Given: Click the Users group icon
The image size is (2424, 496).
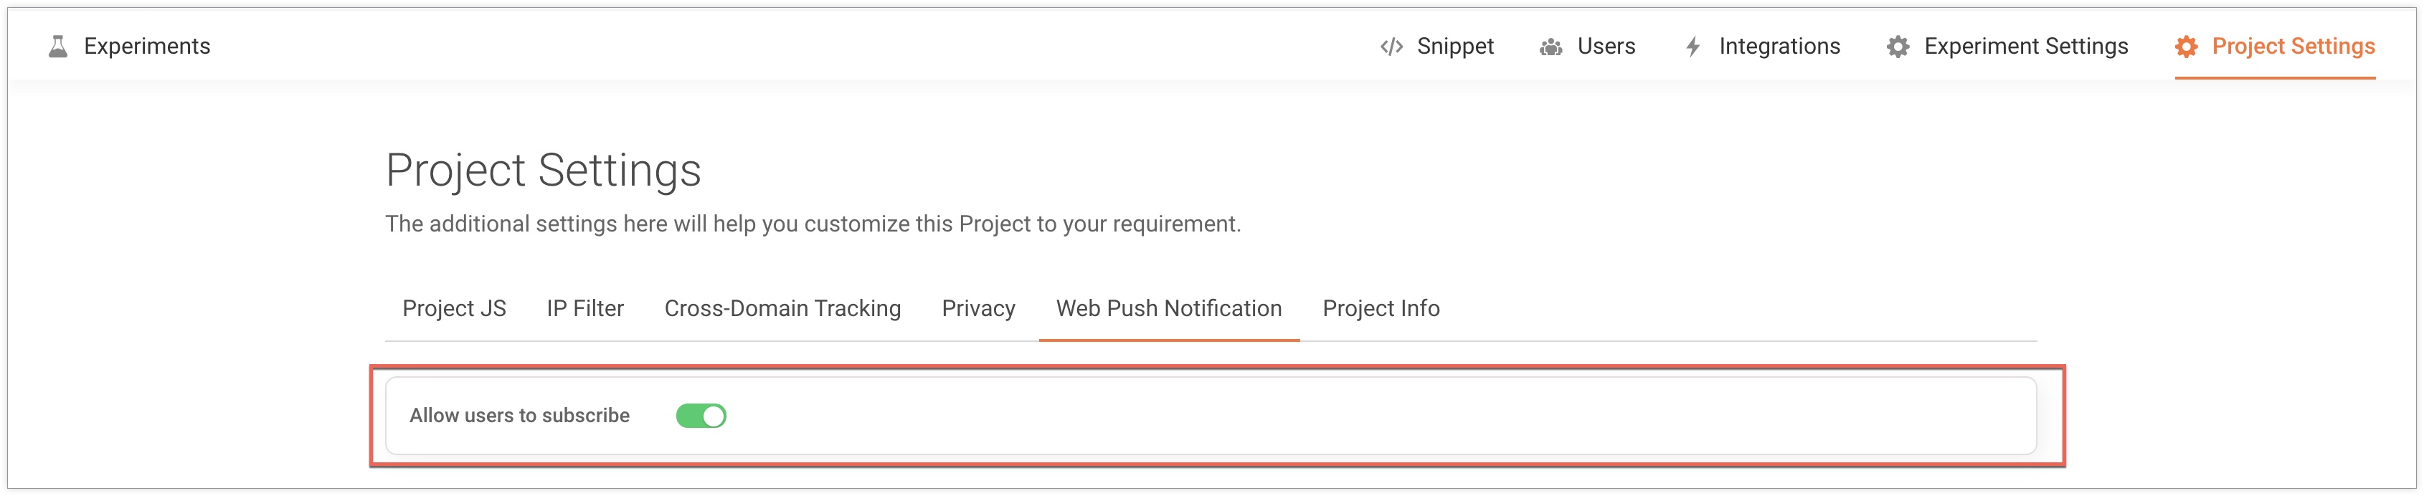Looking at the screenshot, I should click(1550, 46).
